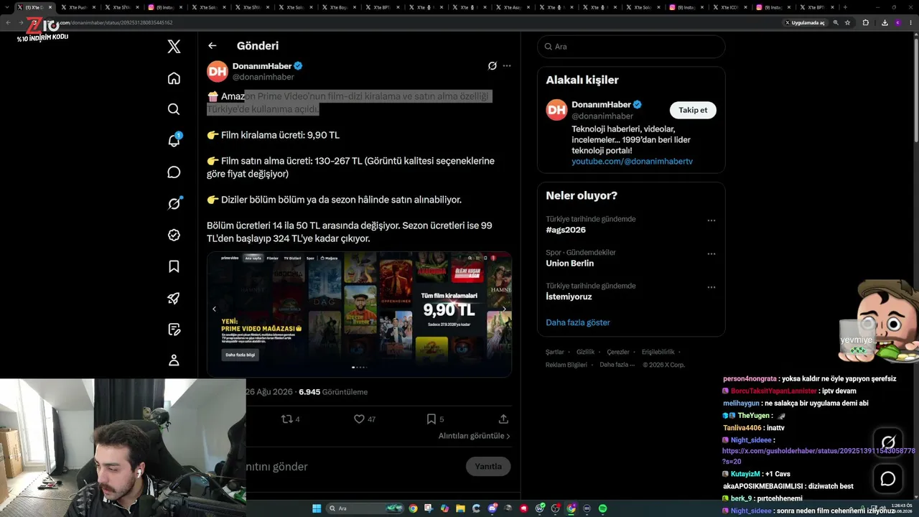Image resolution: width=919 pixels, height=517 pixels.
Task: Open the Erişilebilirlik footer link
Action: click(x=658, y=352)
